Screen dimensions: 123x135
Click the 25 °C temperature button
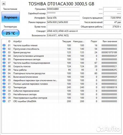click(x=11, y=33)
